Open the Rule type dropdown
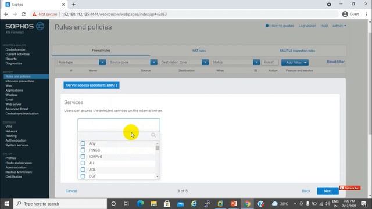 [x=102, y=62]
